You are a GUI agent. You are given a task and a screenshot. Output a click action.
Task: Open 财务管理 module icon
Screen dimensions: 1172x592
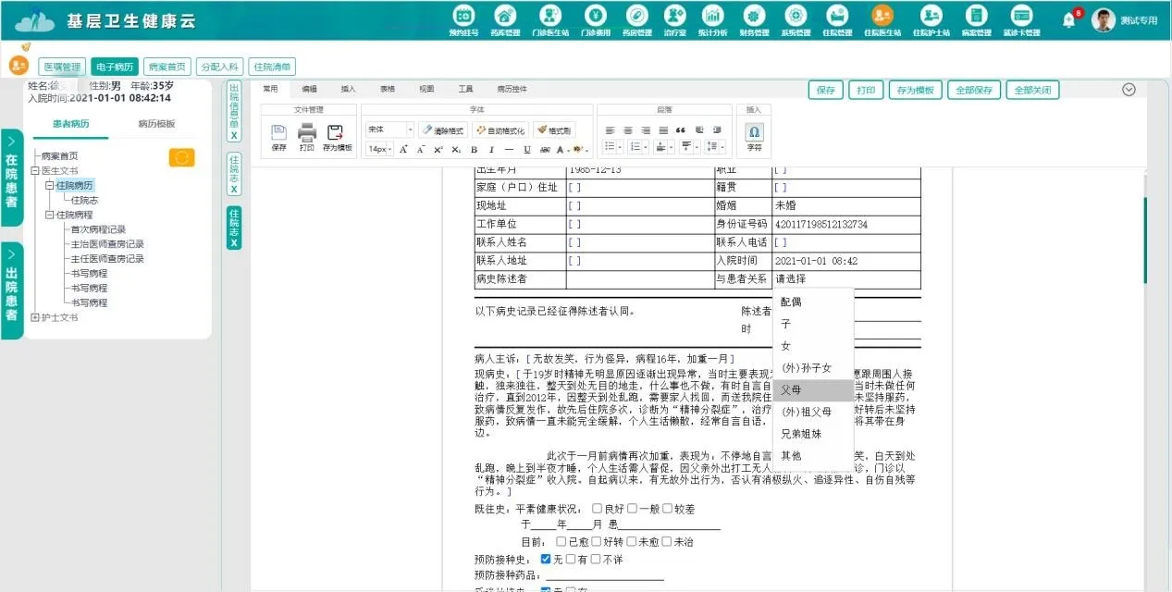tap(754, 19)
